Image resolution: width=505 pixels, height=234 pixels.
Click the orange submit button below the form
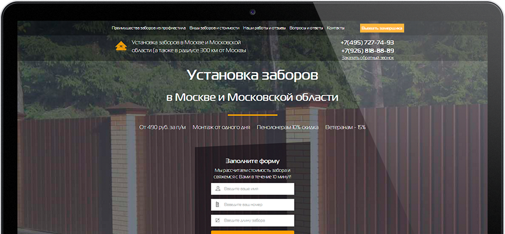click(252, 232)
